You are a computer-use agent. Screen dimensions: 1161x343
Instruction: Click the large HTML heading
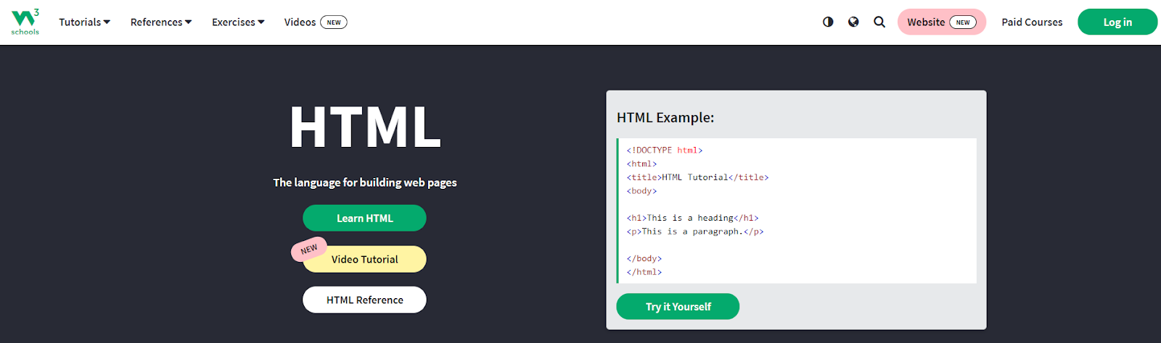(x=365, y=127)
